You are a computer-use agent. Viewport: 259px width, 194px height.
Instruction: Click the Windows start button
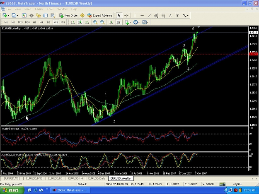point(12,190)
